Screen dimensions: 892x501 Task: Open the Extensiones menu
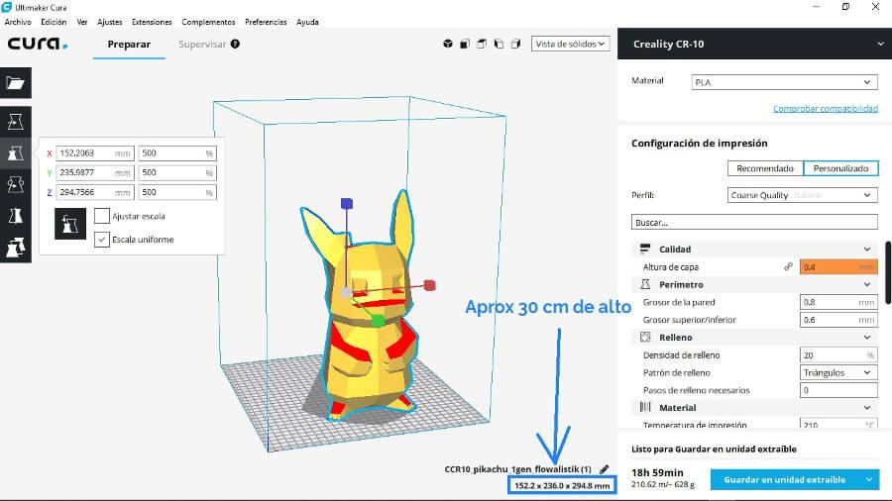point(152,22)
